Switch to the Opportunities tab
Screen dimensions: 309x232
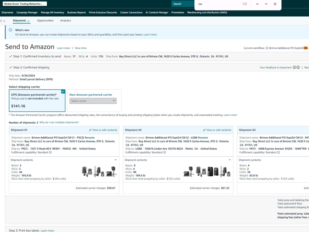tap(45, 20)
